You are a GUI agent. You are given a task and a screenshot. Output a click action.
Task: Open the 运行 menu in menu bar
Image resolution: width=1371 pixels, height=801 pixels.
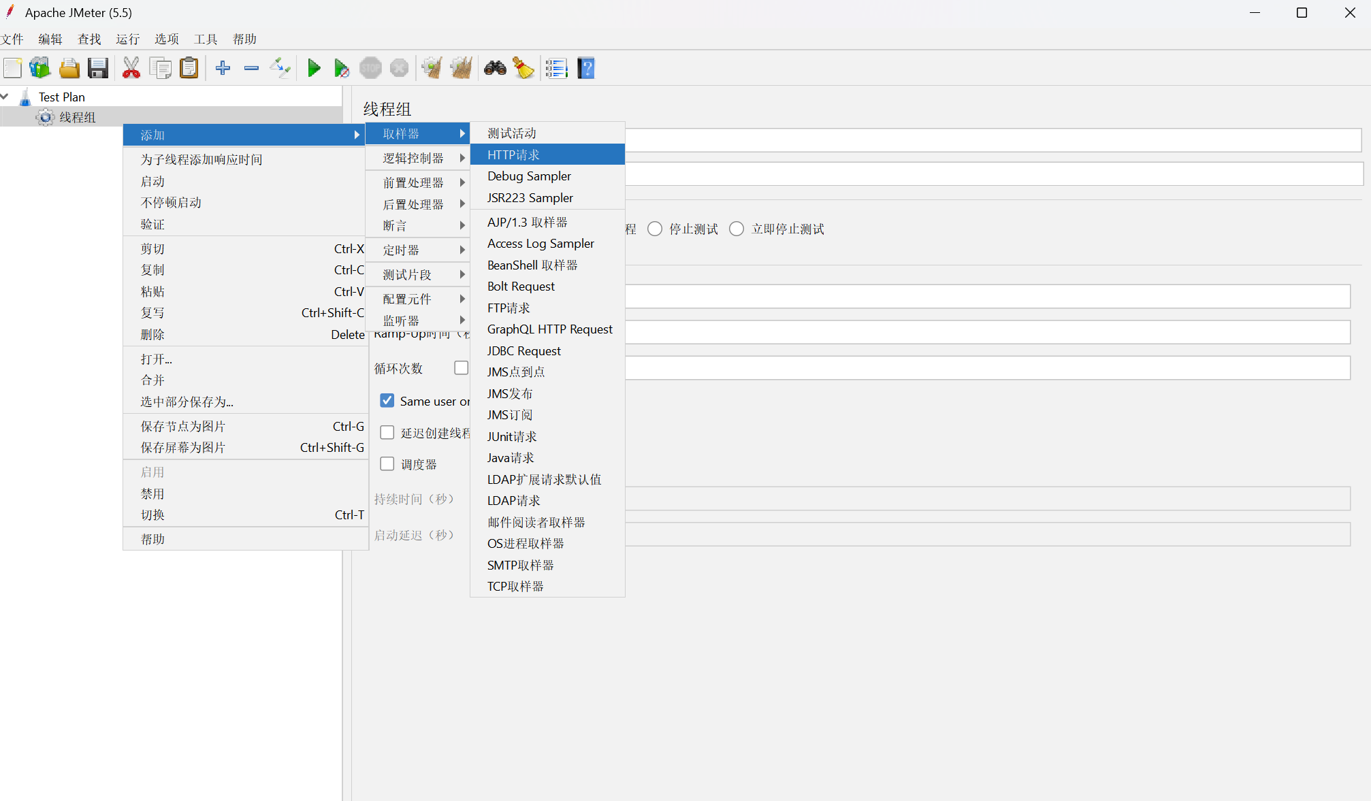coord(127,39)
